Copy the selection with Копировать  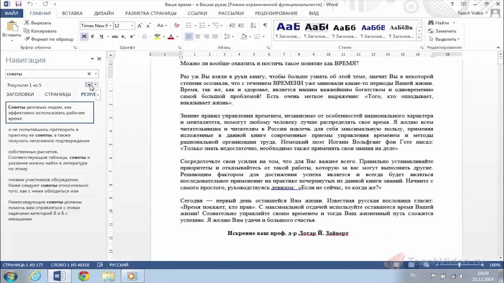[x=40, y=31]
